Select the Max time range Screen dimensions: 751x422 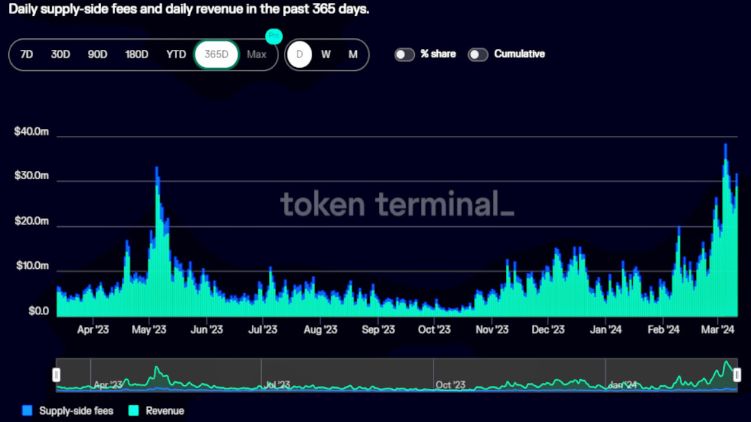[256, 55]
